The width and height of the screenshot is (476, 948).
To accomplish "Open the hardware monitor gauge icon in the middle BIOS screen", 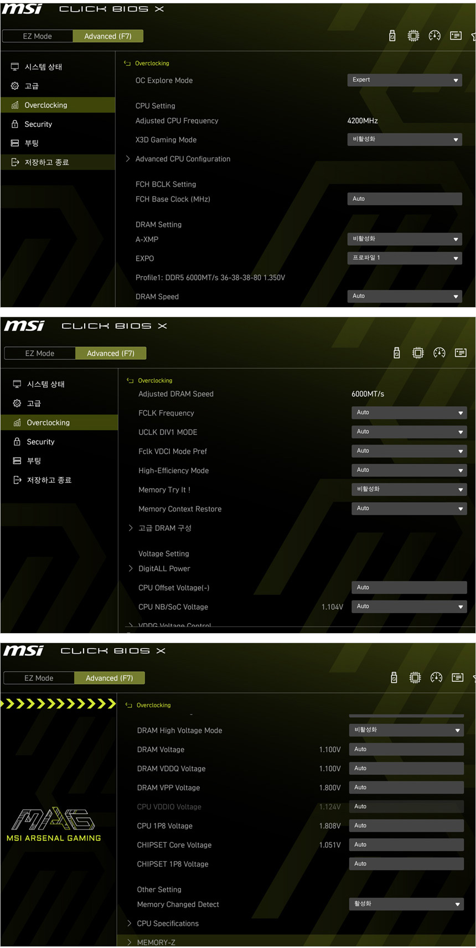I will (439, 353).
